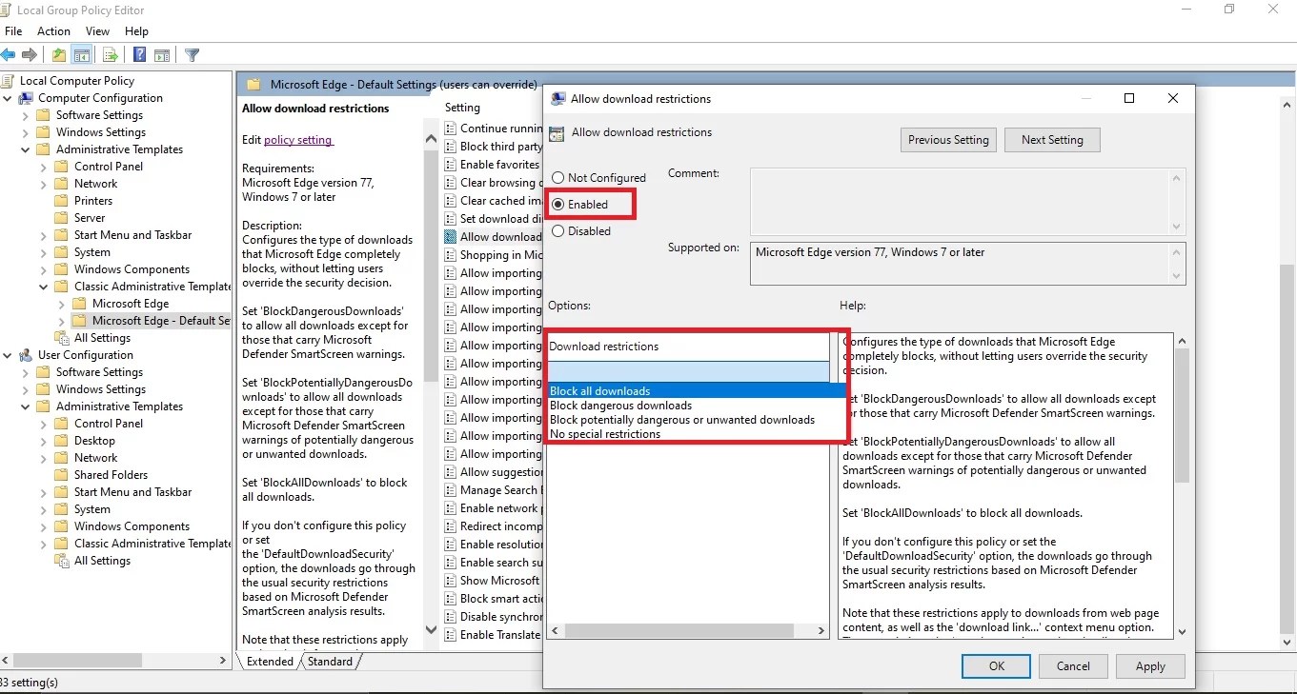Select 'Block smart acti' setting row
The image size is (1297, 694).
[494, 599]
